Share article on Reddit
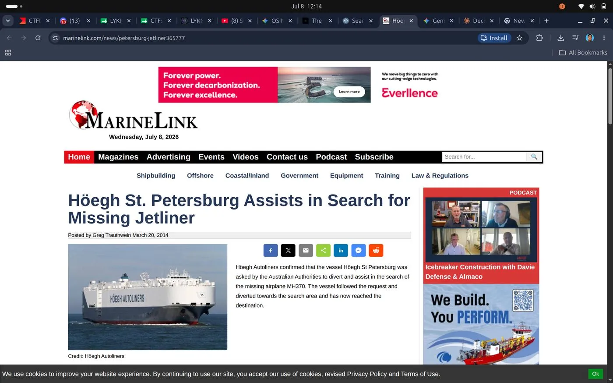Viewport: 613px width, 383px height. coord(376,251)
